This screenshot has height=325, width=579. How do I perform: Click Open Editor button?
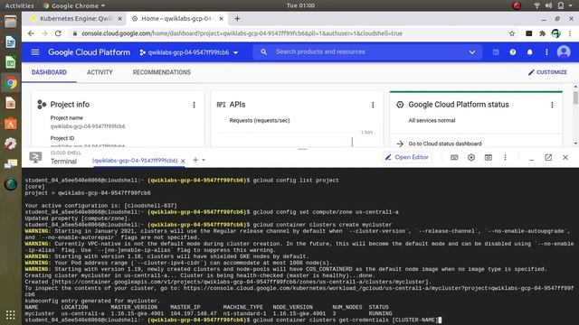click(406, 157)
